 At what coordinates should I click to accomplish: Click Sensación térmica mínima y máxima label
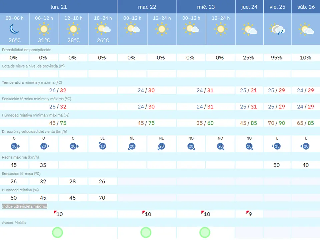tap(37, 99)
